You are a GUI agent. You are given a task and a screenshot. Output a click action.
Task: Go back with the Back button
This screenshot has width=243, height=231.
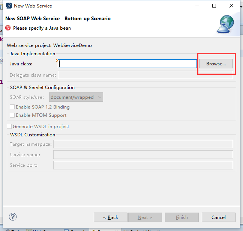[x=111, y=217]
